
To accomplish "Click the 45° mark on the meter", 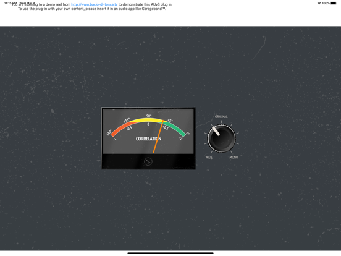I will (170, 121).
